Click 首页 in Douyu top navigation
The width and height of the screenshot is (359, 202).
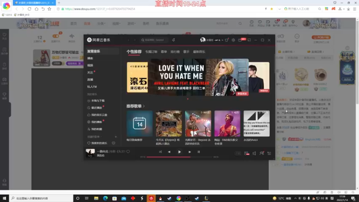[74, 24]
